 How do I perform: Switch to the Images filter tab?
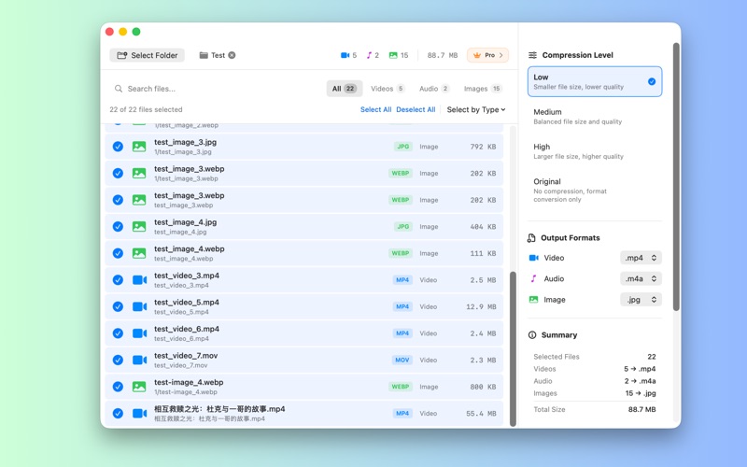pos(483,89)
